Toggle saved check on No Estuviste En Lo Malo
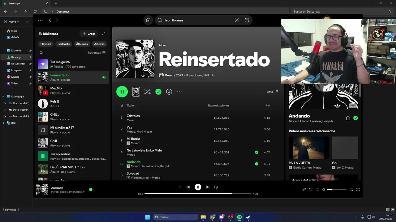 tap(256, 152)
